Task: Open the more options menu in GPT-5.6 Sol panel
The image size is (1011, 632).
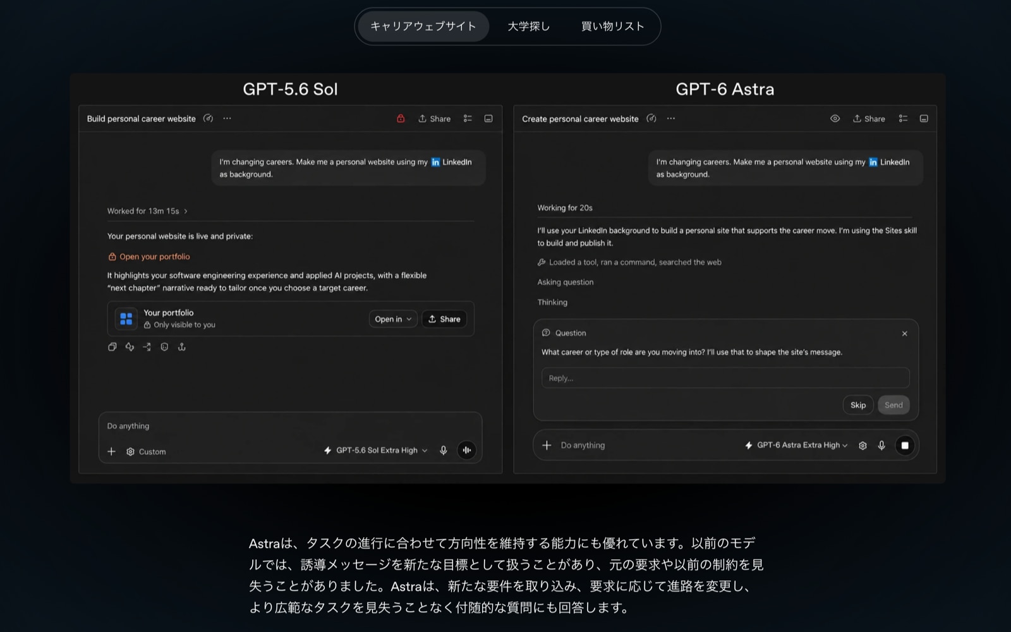Action: pos(227,118)
